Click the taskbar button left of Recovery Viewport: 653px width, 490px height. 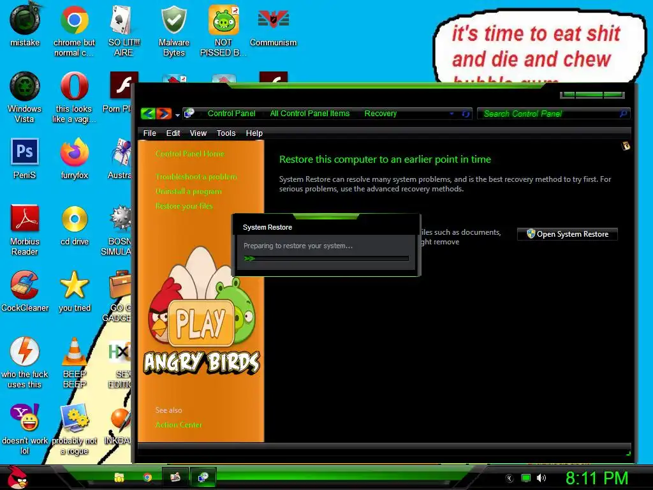click(175, 477)
